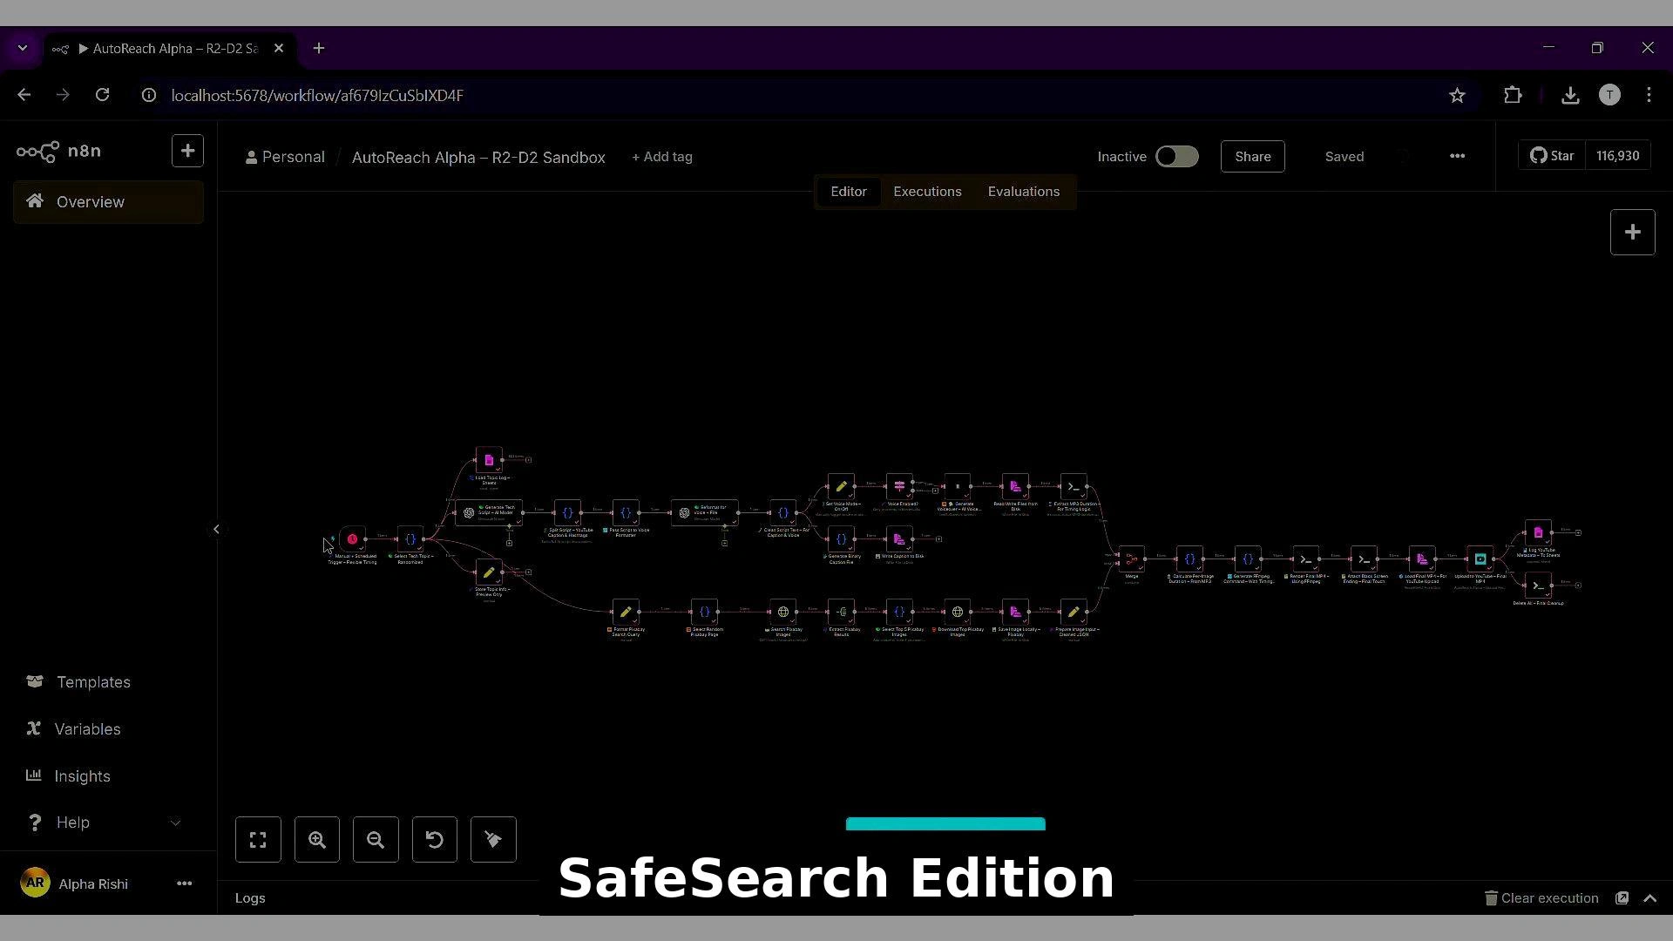Open the Evaluations tab
Screen dimensions: 1673x941
1023,192
